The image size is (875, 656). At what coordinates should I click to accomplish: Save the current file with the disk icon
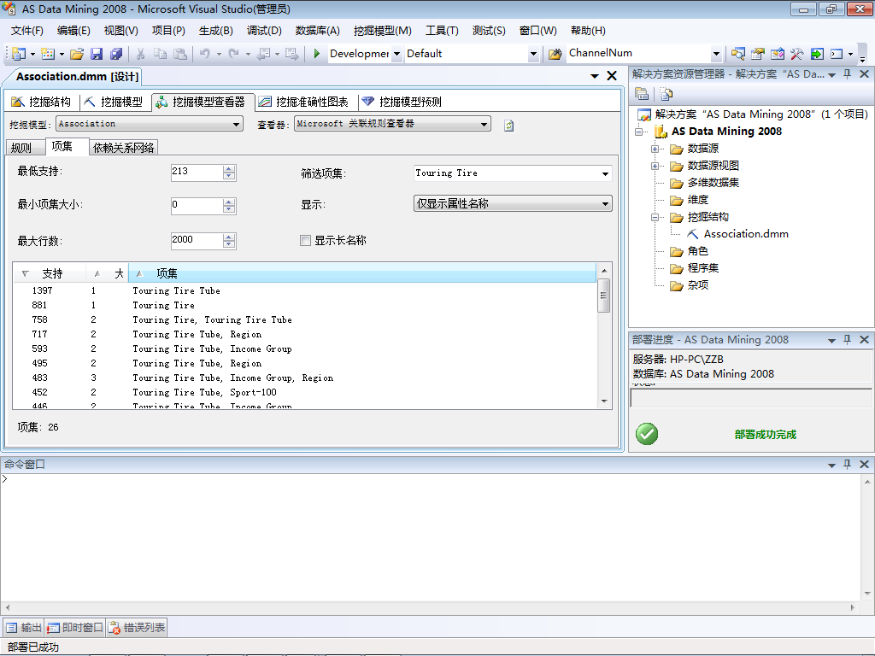click(97, 54)
